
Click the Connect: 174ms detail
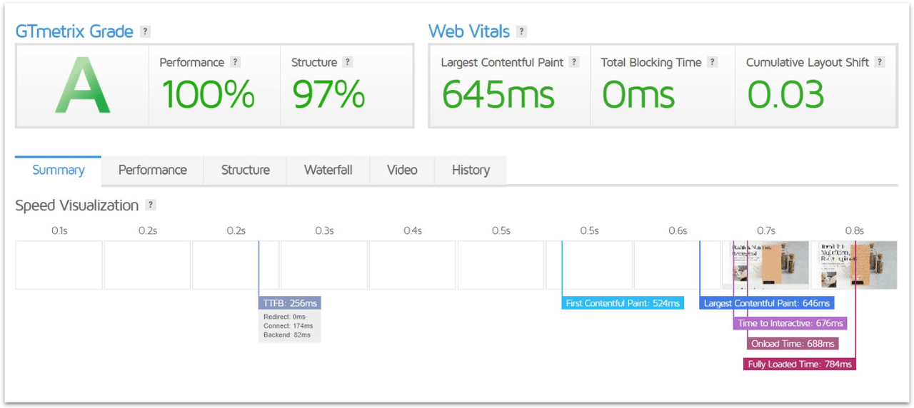pyautogui.click(x=287, y=326)
